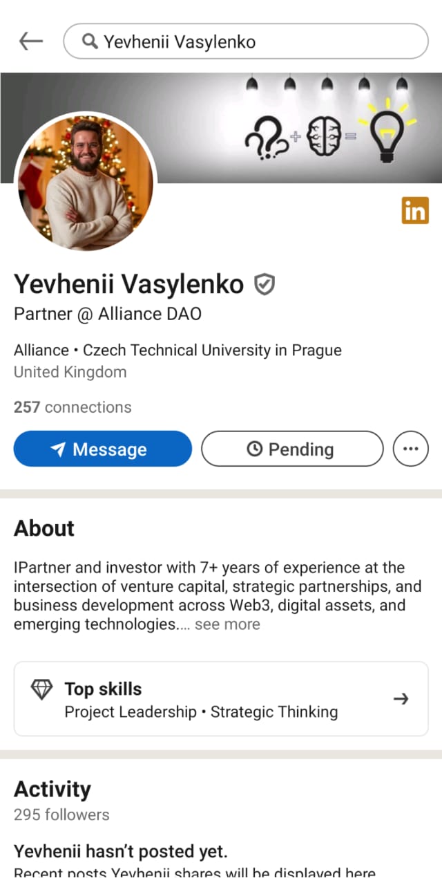Open Top skills with the arrow

click(401, 699)
